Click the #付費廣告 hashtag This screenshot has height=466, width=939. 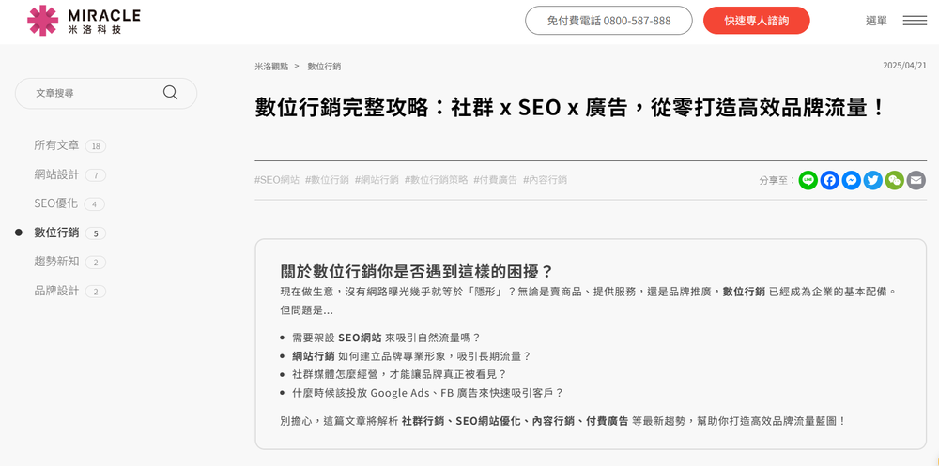(495, 180)
